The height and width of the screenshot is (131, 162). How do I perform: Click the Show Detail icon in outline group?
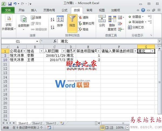(x=150, y=17)
